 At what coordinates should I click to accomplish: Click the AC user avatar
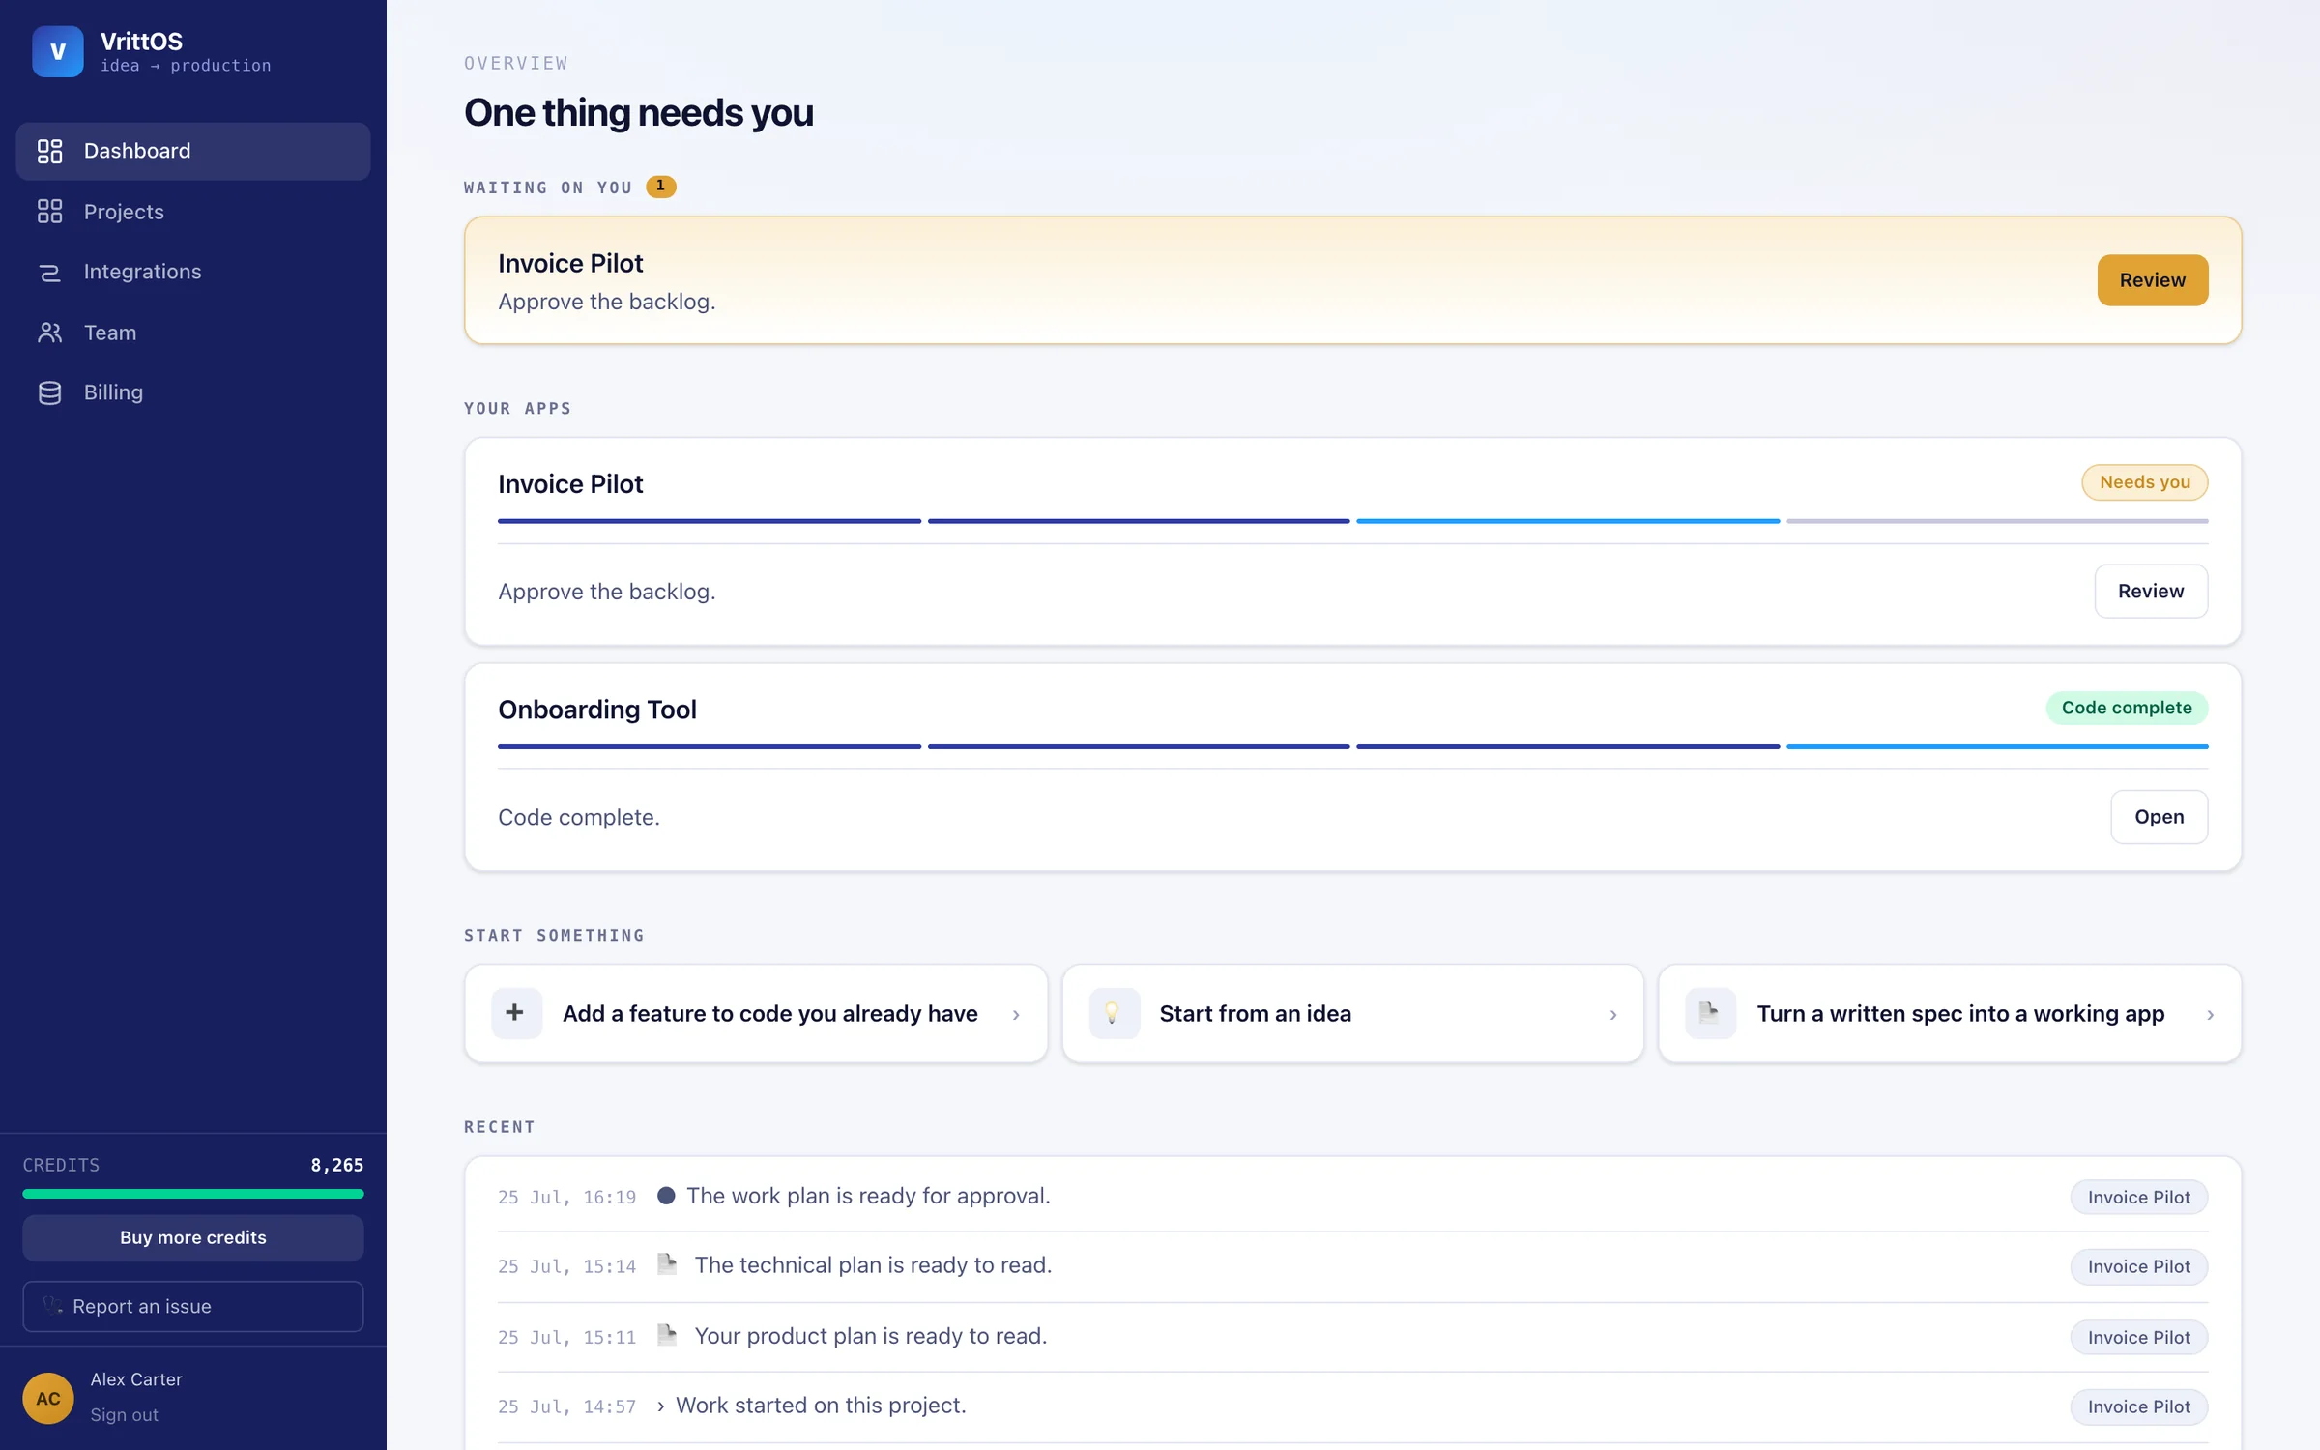(48, 1398)
